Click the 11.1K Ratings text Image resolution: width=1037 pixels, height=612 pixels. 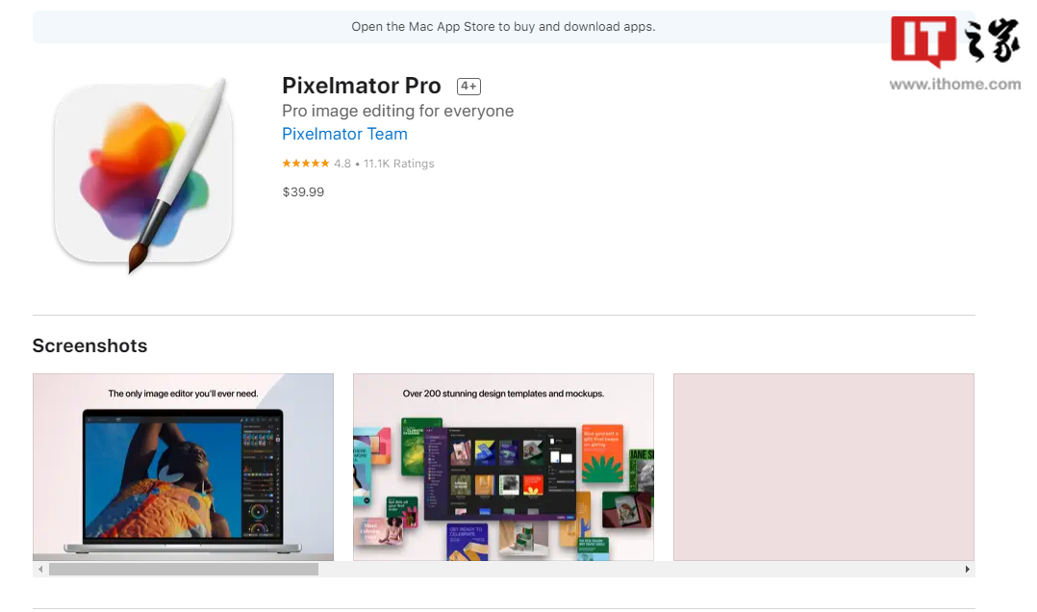coord(399,164)
